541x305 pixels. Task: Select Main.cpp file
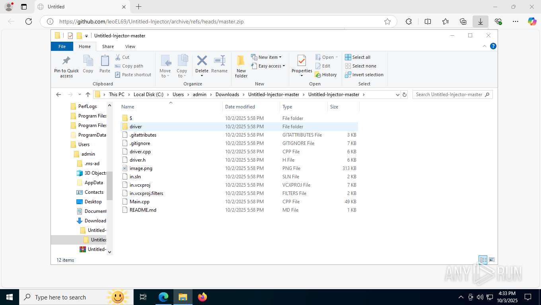(239, 202)
